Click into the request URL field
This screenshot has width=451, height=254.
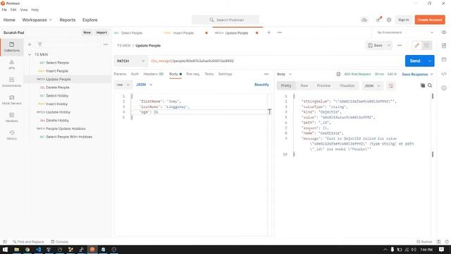tap(276, 61)
